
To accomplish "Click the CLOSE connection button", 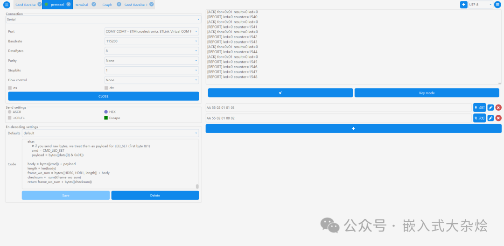I will [104, 96].
